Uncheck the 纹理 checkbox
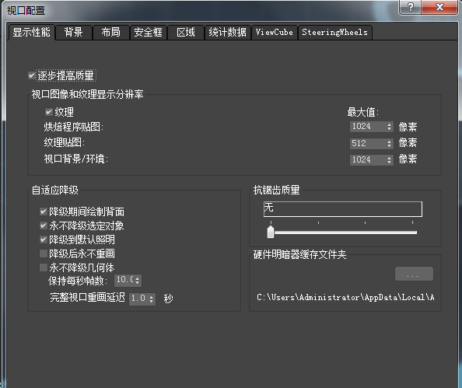Image resolution: width=462 pixels, height=388 pixels. tap(49, 112)
